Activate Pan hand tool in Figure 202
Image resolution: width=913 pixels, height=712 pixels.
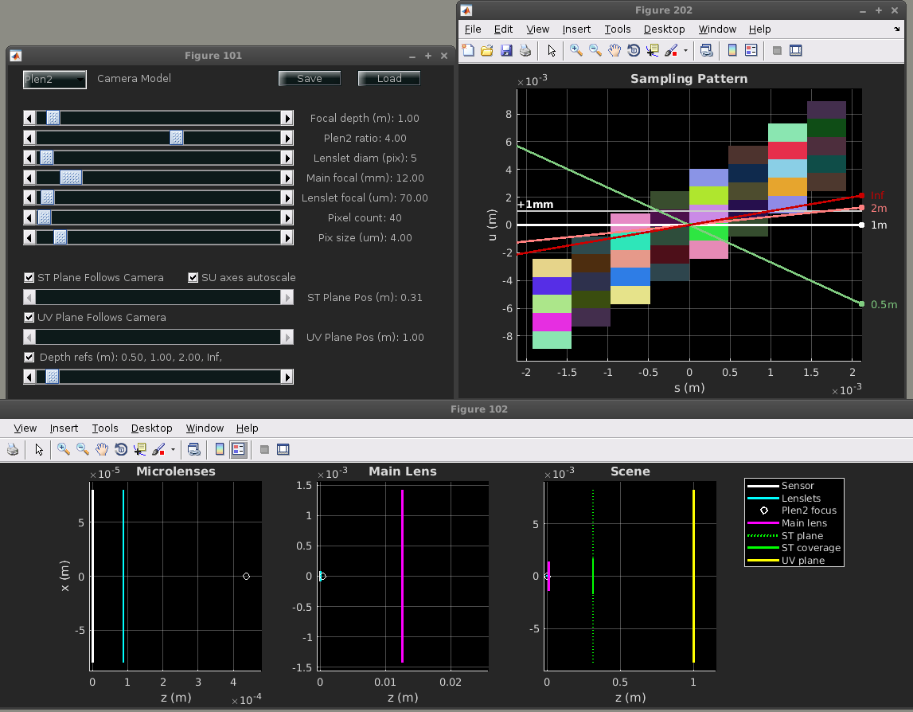(x=615, y=51)
